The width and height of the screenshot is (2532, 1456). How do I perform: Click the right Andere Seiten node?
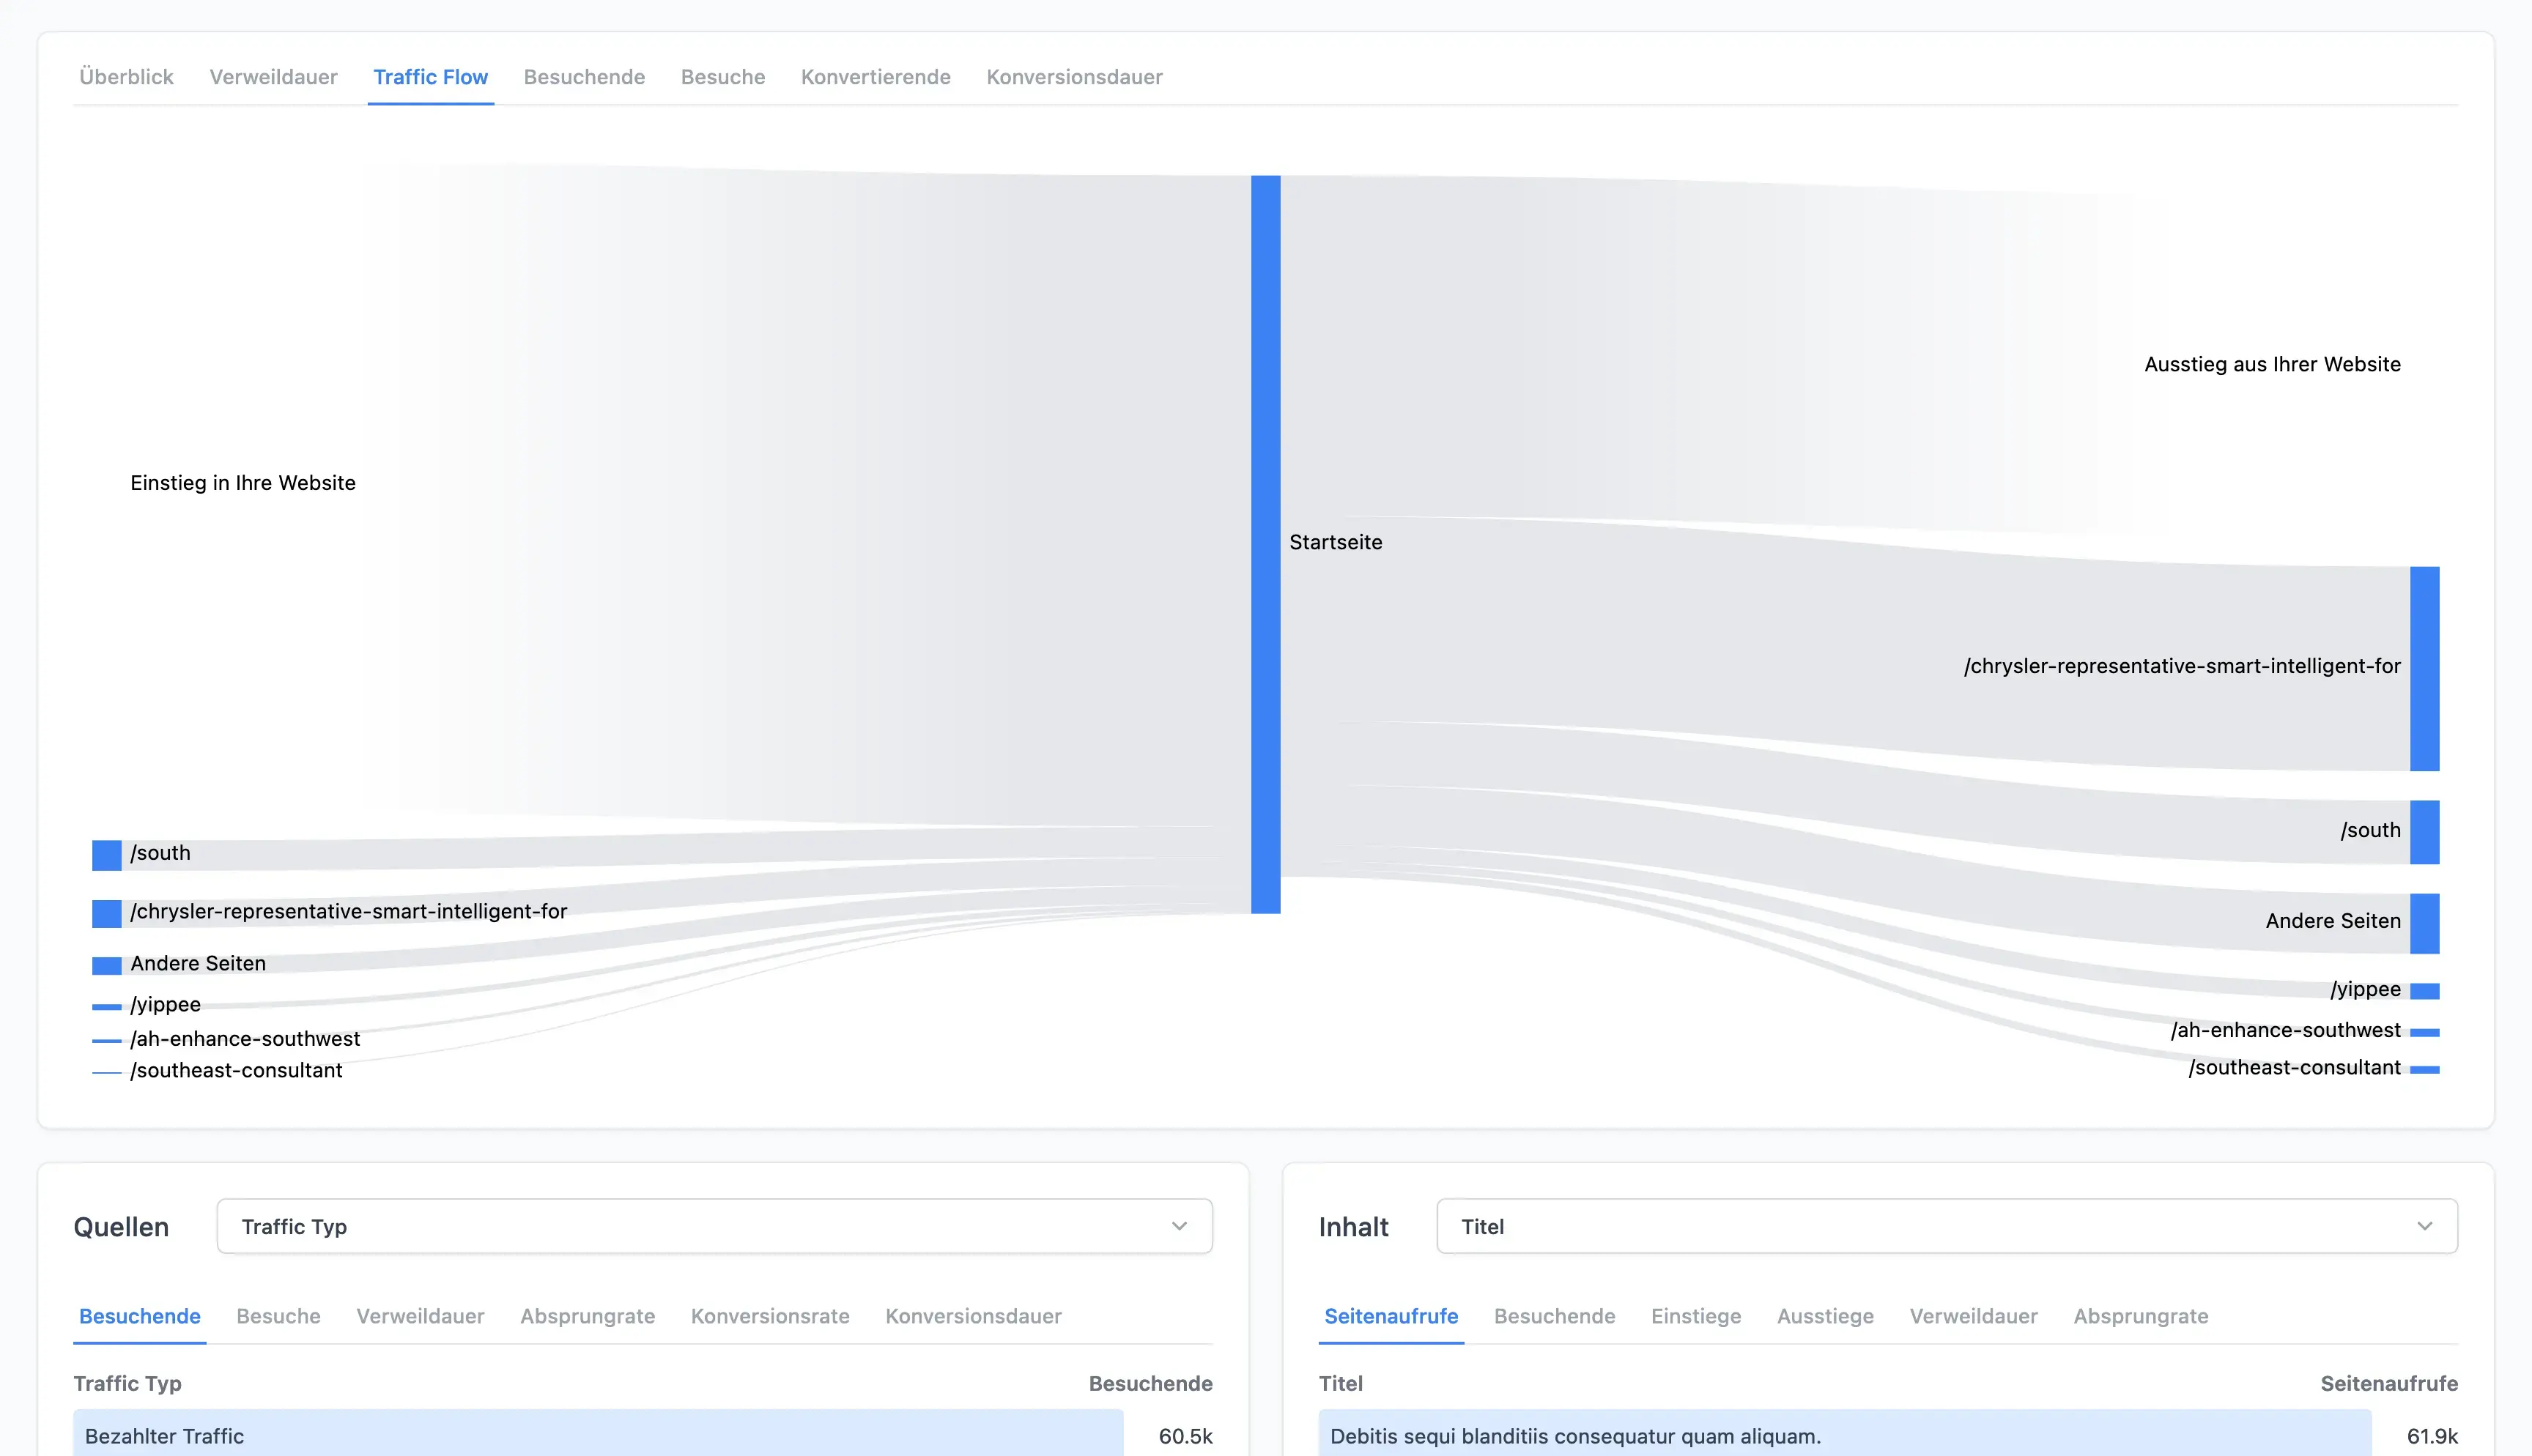[x=2424, y=923]
